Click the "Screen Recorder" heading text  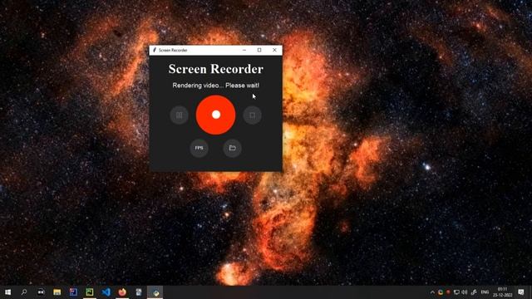coord(216,69)
